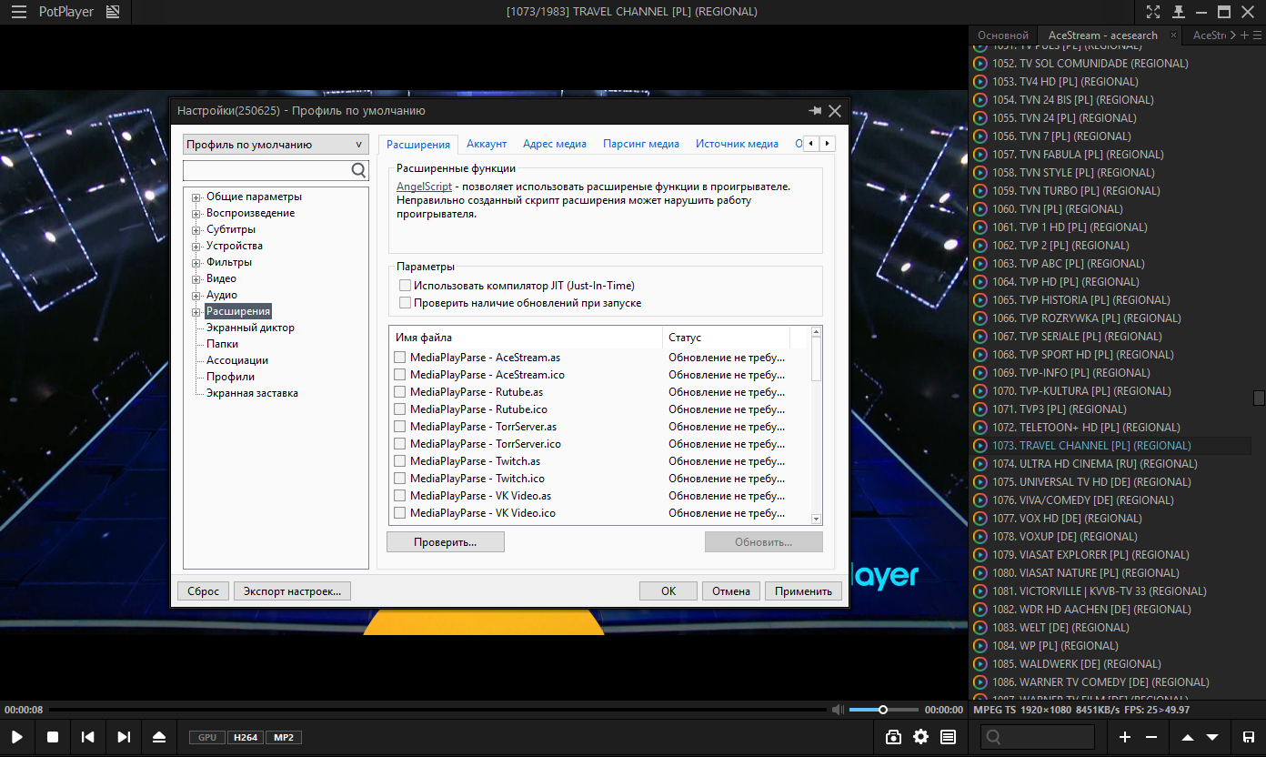The image size is (1266, 757).
Task: Open the screen capture camera icon
Action: [x=893, y=737]
